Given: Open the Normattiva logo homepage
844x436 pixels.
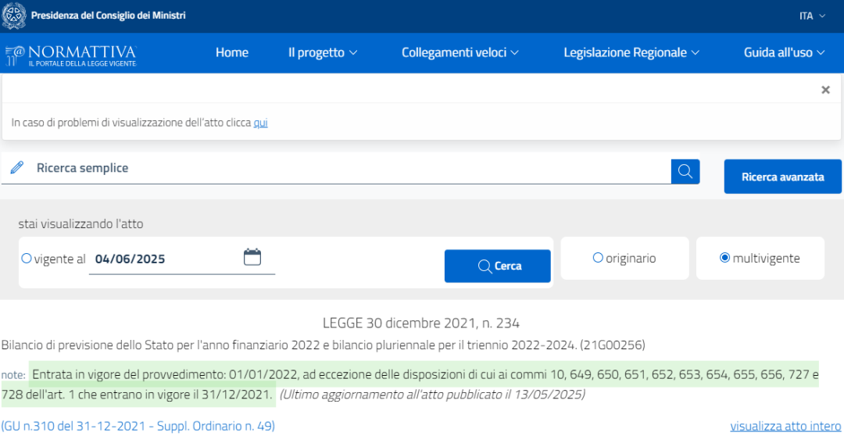Looking at the screenshot, I should click(x=70, y=55).
